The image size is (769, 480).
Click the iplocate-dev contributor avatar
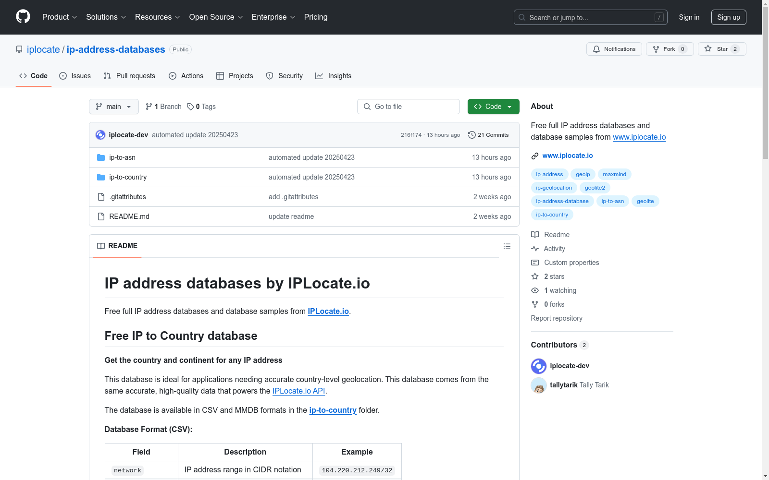[539, 366]
